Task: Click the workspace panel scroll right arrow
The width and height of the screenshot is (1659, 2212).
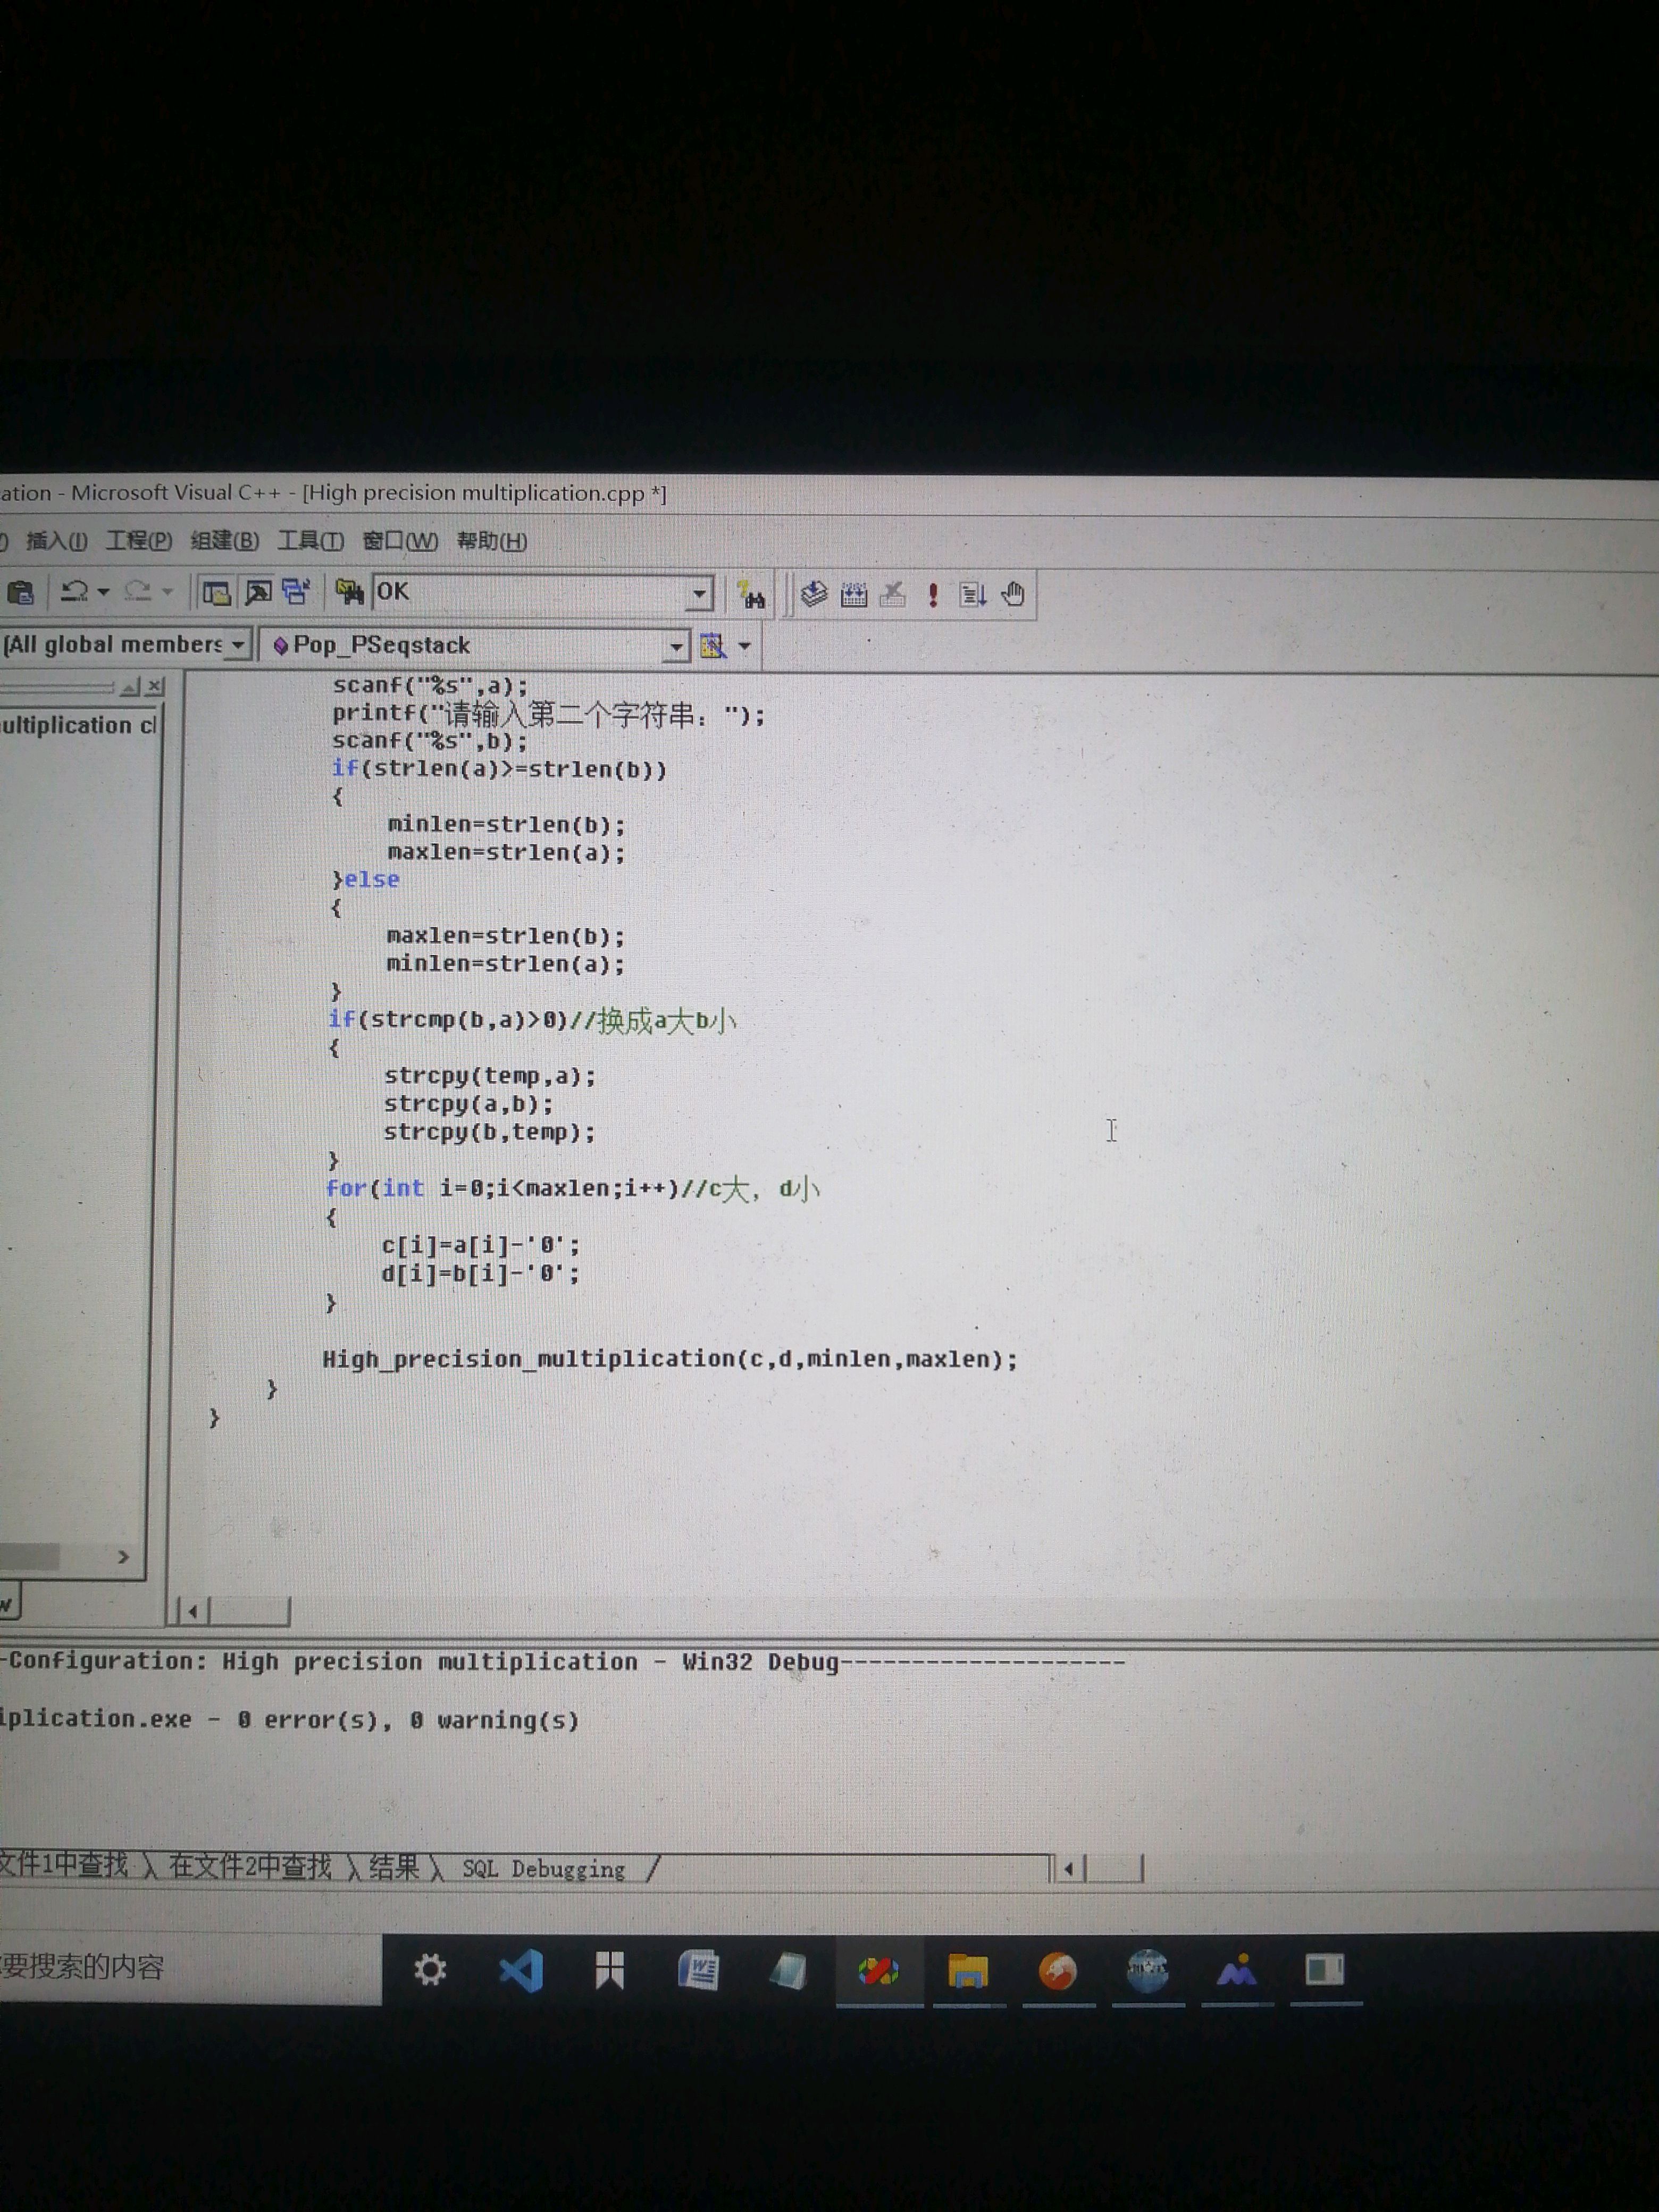Action: (x=123, y=1557)
